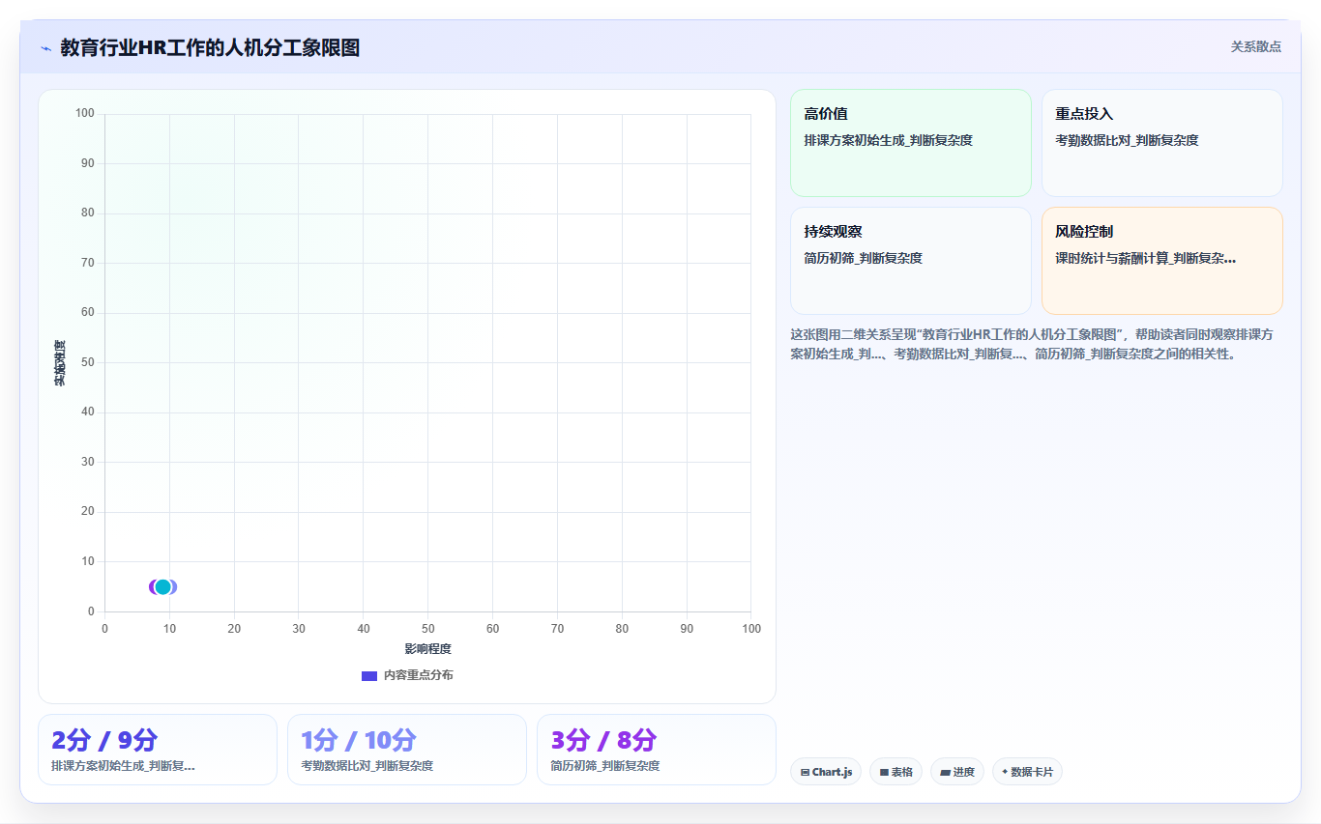
Task: Click the x-axis tick value 50
Action: (427, 629)
